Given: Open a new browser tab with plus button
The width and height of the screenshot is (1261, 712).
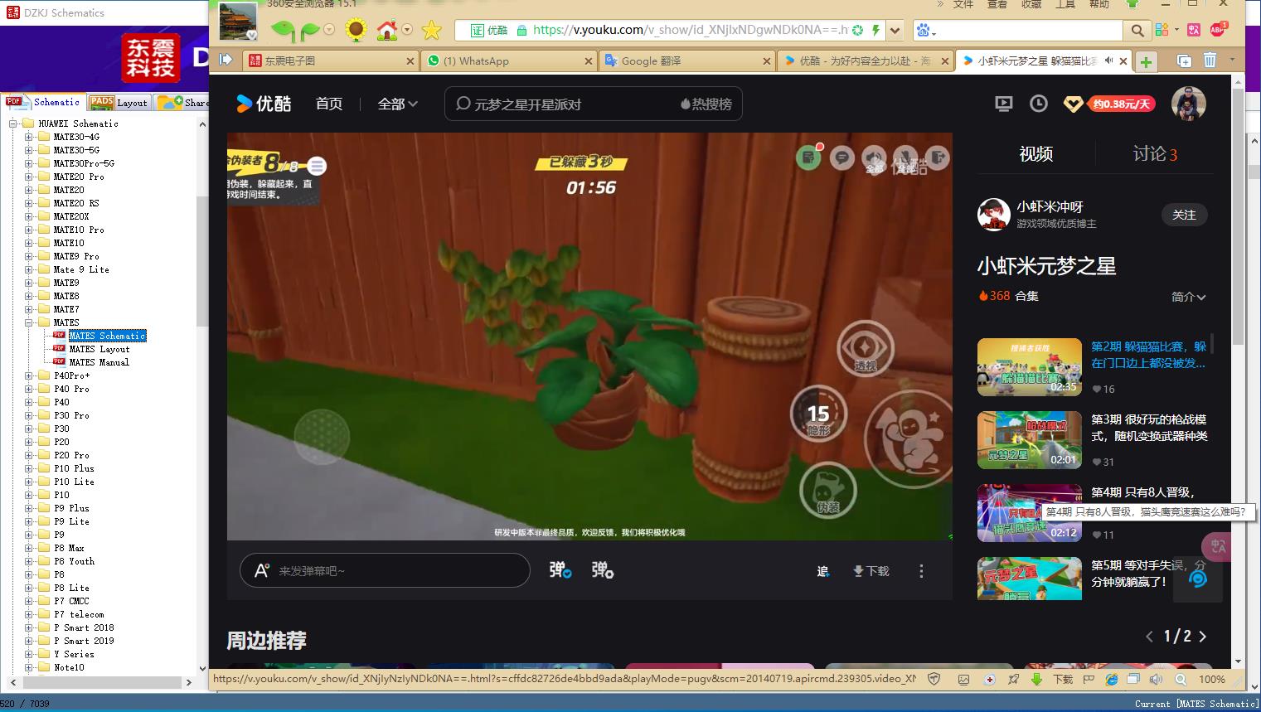Looking at the screenshot, I should [x=1146, y=61].
